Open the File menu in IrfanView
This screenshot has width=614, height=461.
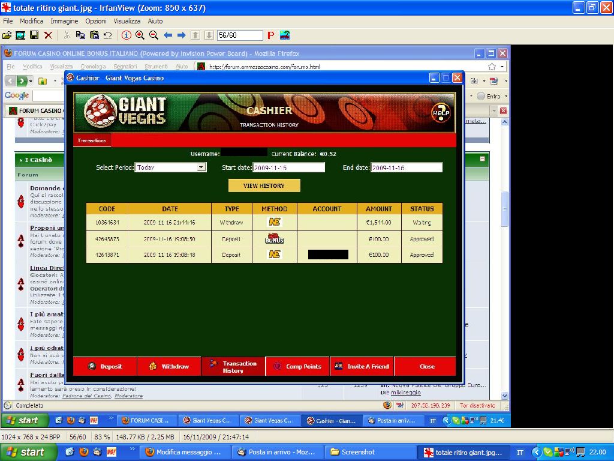tap(8, 21)
